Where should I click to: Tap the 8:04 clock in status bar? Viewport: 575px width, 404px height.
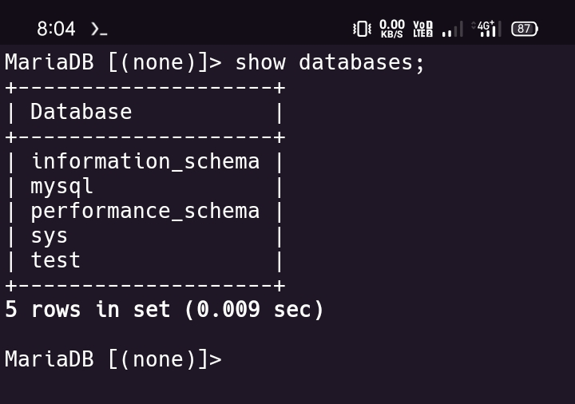[56, 29]
